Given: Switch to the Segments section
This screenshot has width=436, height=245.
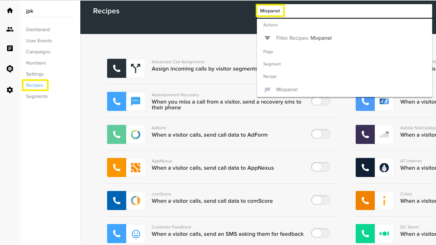Looking at the screenshot, I should pos(37,96).
